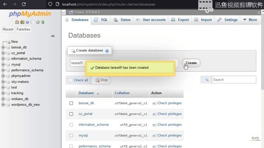Image resolution: width=264 pixels, height=148 pixels.
Task: Click the phpMyAdmin logo
Action: tap(30, 14)
